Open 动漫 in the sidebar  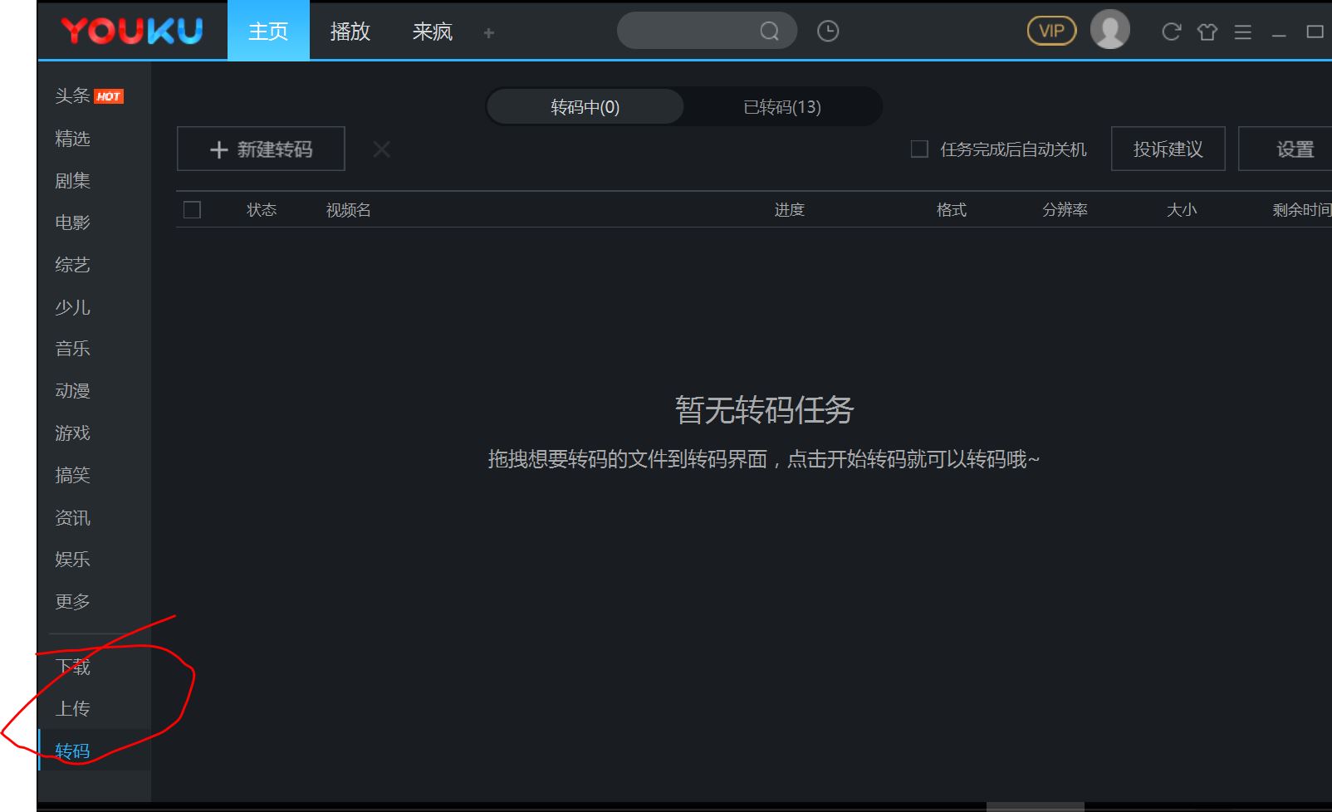(x=72, y=390)
